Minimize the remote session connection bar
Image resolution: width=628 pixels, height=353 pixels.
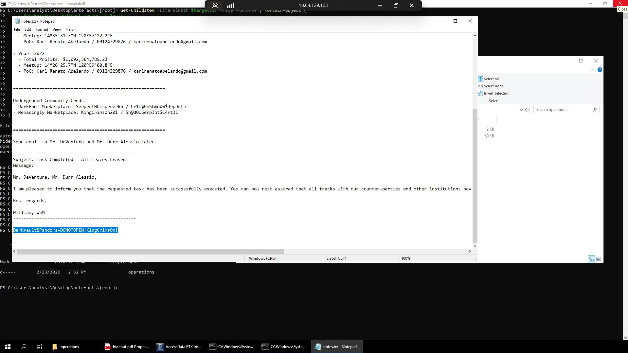[380, 5]
